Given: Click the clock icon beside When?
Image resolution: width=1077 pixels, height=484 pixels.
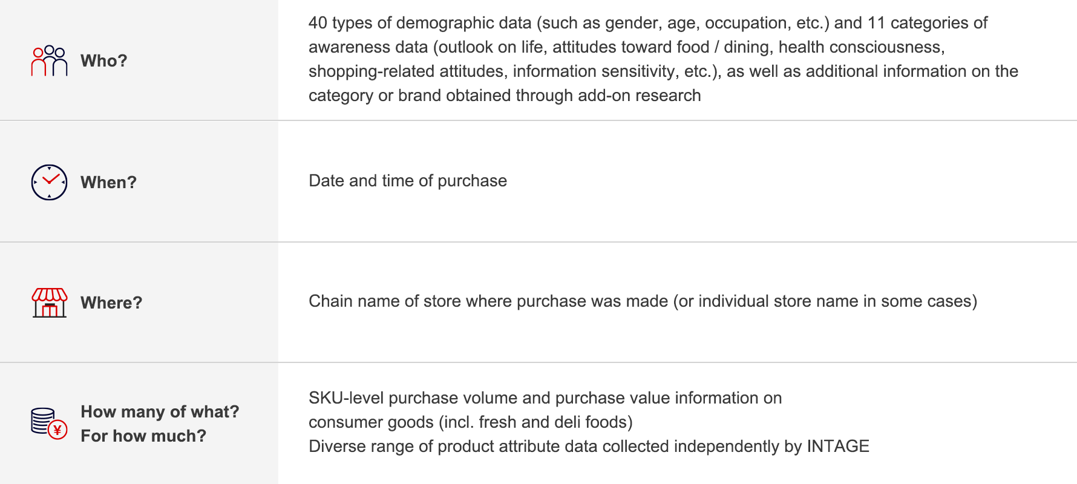Looking at the screenshot, I should point(49,182).
